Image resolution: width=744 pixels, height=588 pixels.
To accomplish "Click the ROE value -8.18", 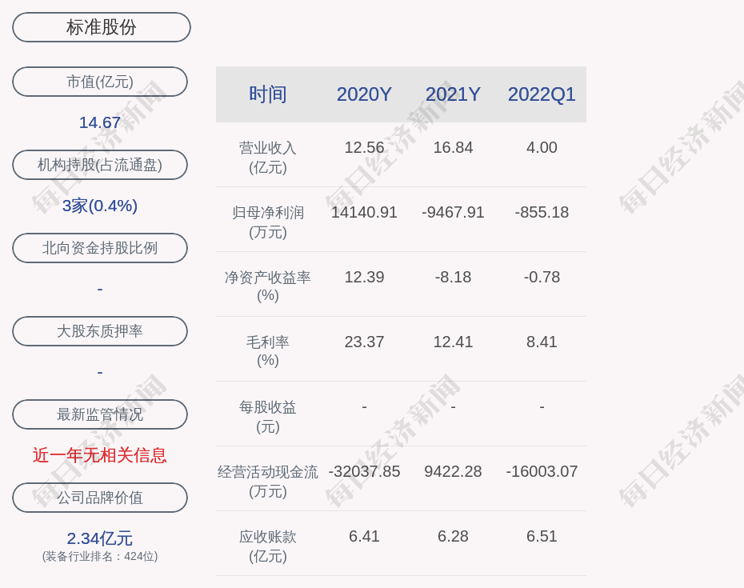I will pyautogui.click(x=453, y=277).
